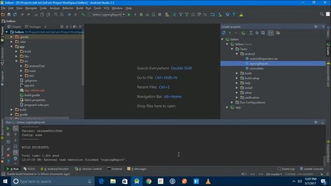Viewport: 331px width, 186px height.
Task: Click the red X close icon in Run panel
Action: (x=8, y=156)
